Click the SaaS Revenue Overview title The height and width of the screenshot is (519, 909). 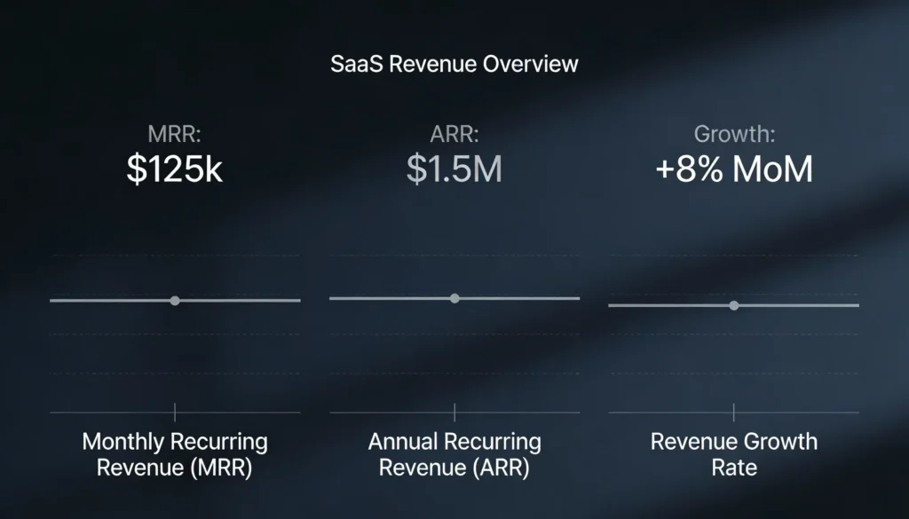[454, 65]
